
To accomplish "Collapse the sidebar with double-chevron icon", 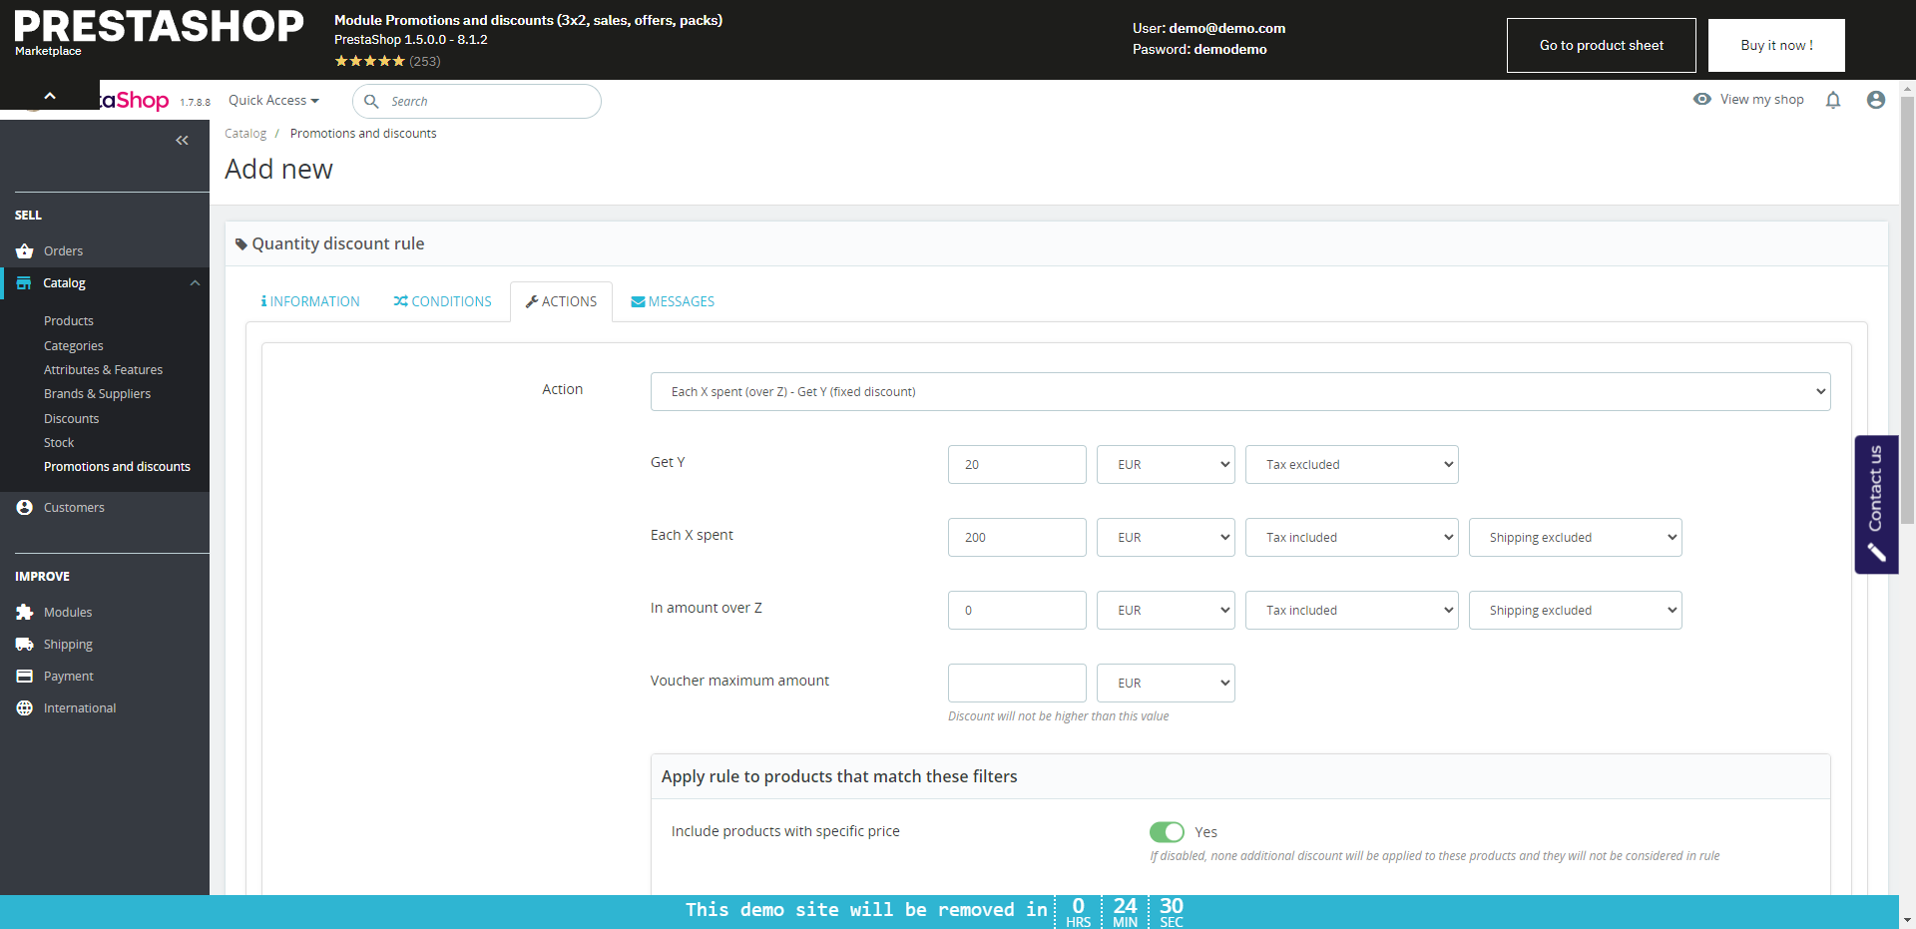I will (182, 141).
